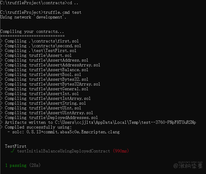Click the artifacts Temp folder path

(125, 122)
